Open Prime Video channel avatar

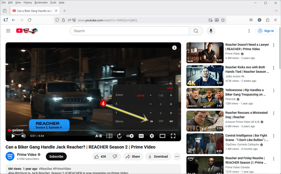pos(10,156)
